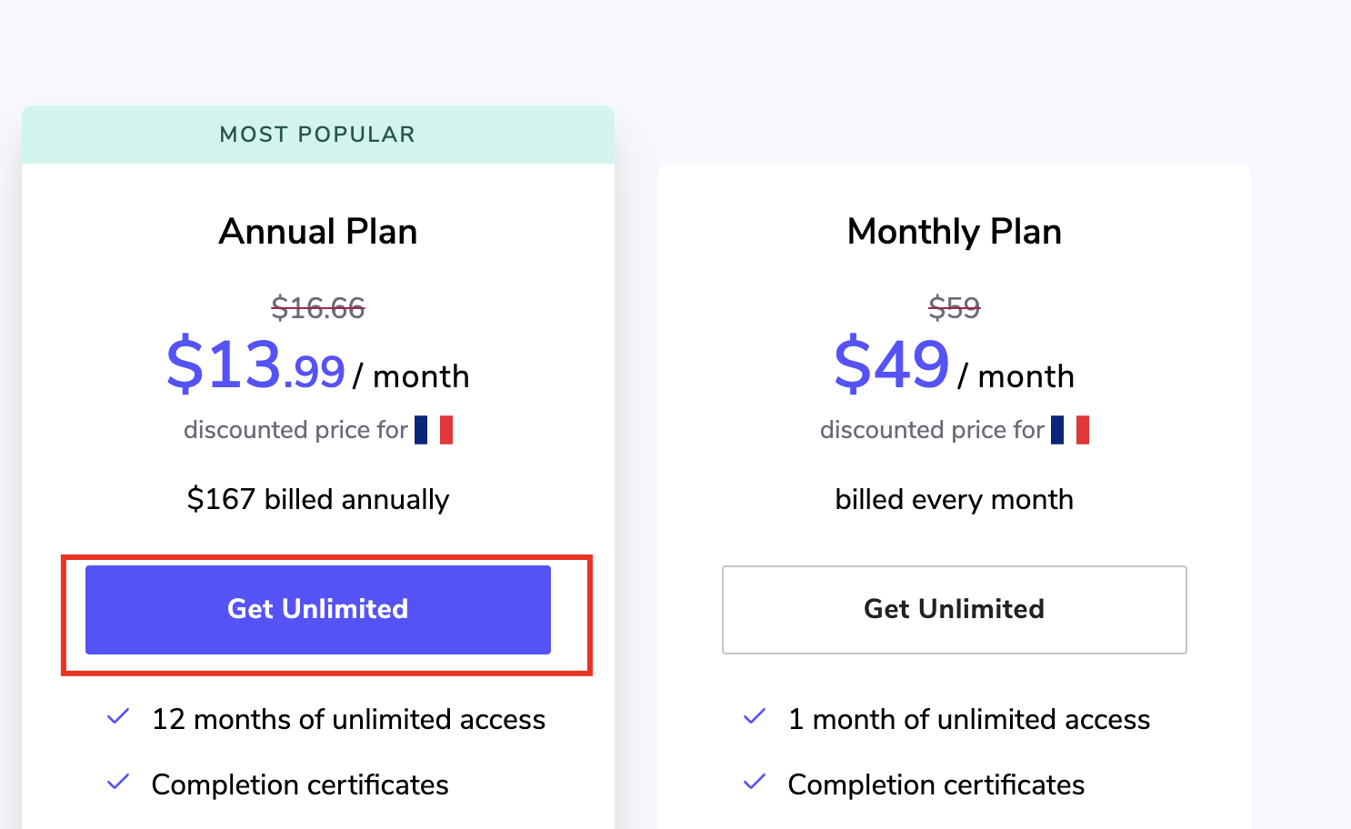Click the Annual Plan Get Unlimited button
1351x829 pixels.
(x=318, y=610)
